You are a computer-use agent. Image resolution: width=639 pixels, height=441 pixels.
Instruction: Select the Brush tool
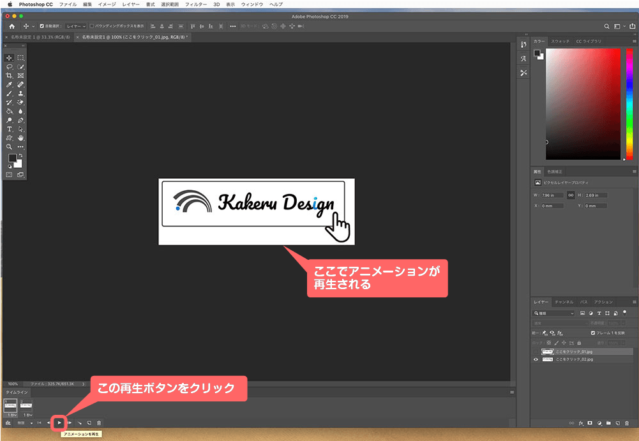tap(9, 94)
